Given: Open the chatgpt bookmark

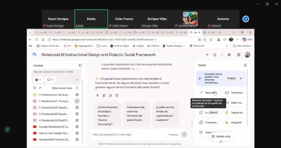Looking at the screenshot, I should coord(138,46).
